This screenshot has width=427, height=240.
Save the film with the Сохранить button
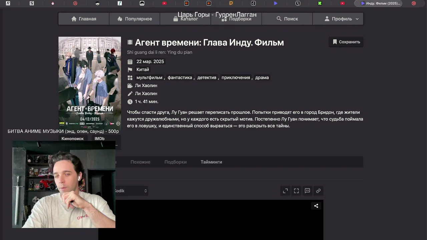pyautogui.click(x=346, y=42)
